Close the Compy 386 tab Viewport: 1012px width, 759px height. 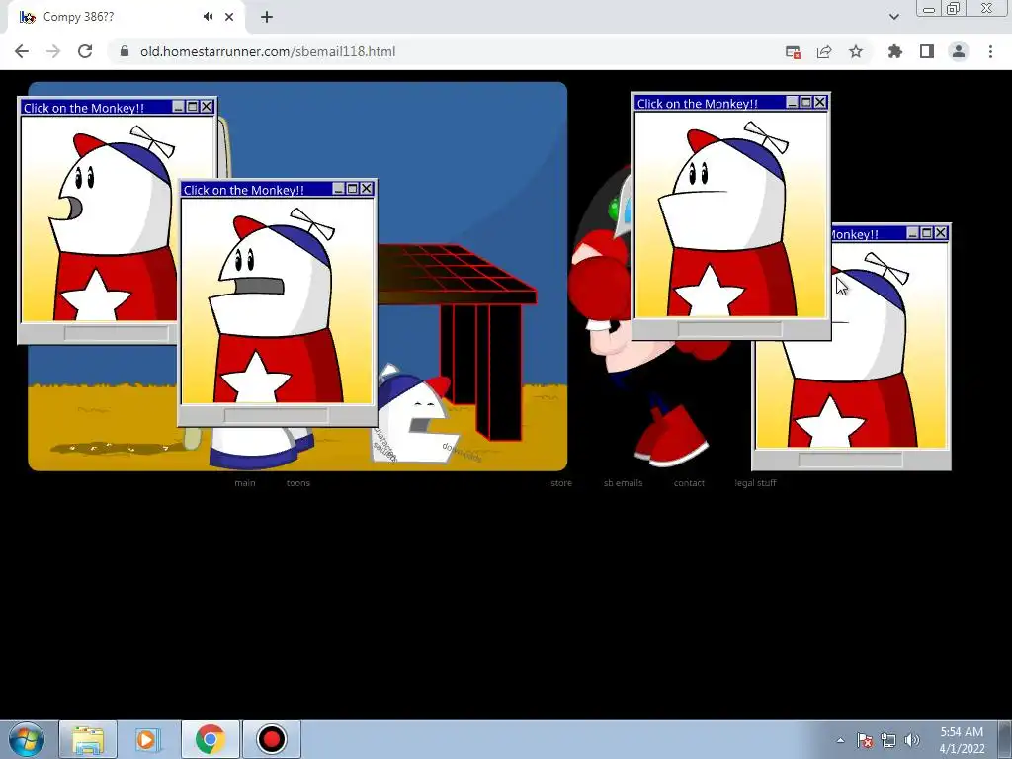click(229, 17)
